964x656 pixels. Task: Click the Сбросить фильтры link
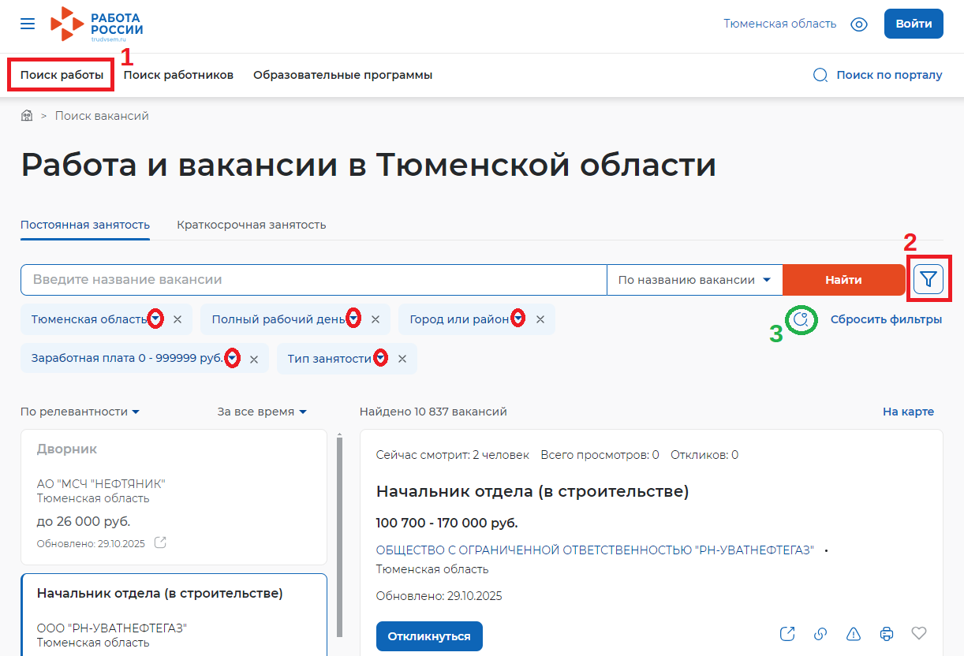[x=886, y=319]
